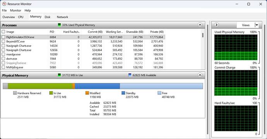Image resolution: width=267 pixels, height=139 pixels.
Task: Click the Used Physical Memory graph
Action: [x=236, y=47]
